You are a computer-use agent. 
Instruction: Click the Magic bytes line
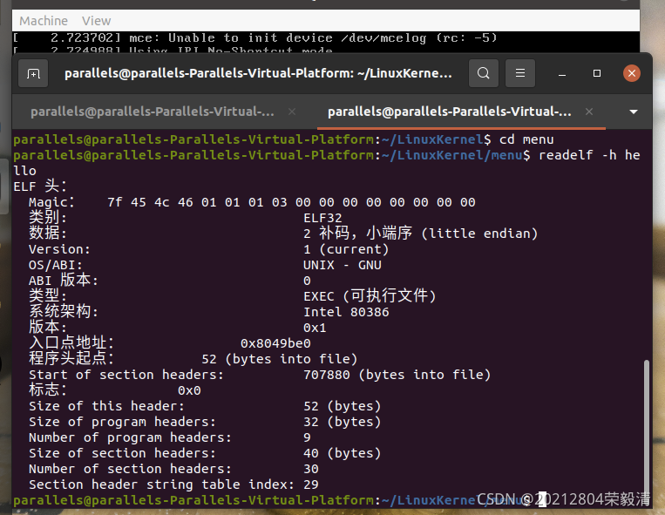[252, 202]
